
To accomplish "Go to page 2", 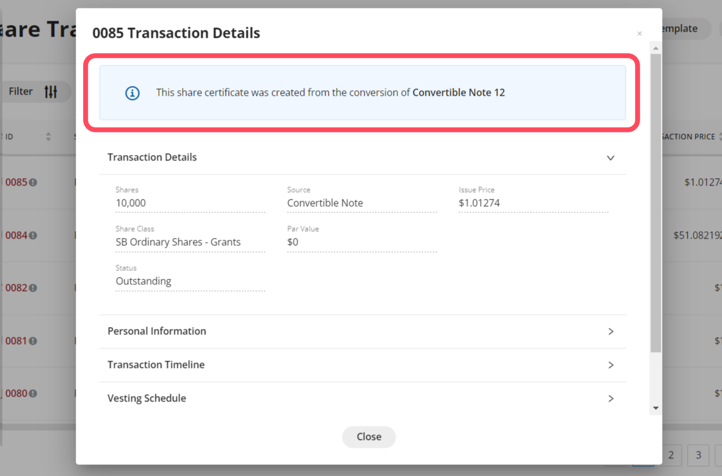I will 671,455.
